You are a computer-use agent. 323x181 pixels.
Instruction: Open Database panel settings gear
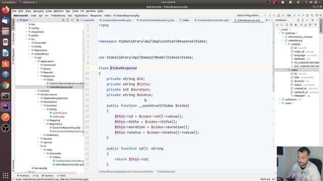pyautogui.click(x=312, y=20)
